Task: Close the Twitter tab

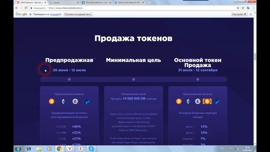Action: [143, 3]
